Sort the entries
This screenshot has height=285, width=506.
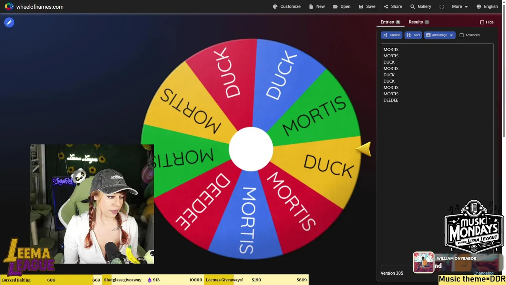(x=413, y=35)
